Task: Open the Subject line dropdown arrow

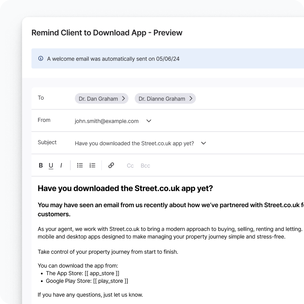Action: pyautogui.click(x=203, y=143)
